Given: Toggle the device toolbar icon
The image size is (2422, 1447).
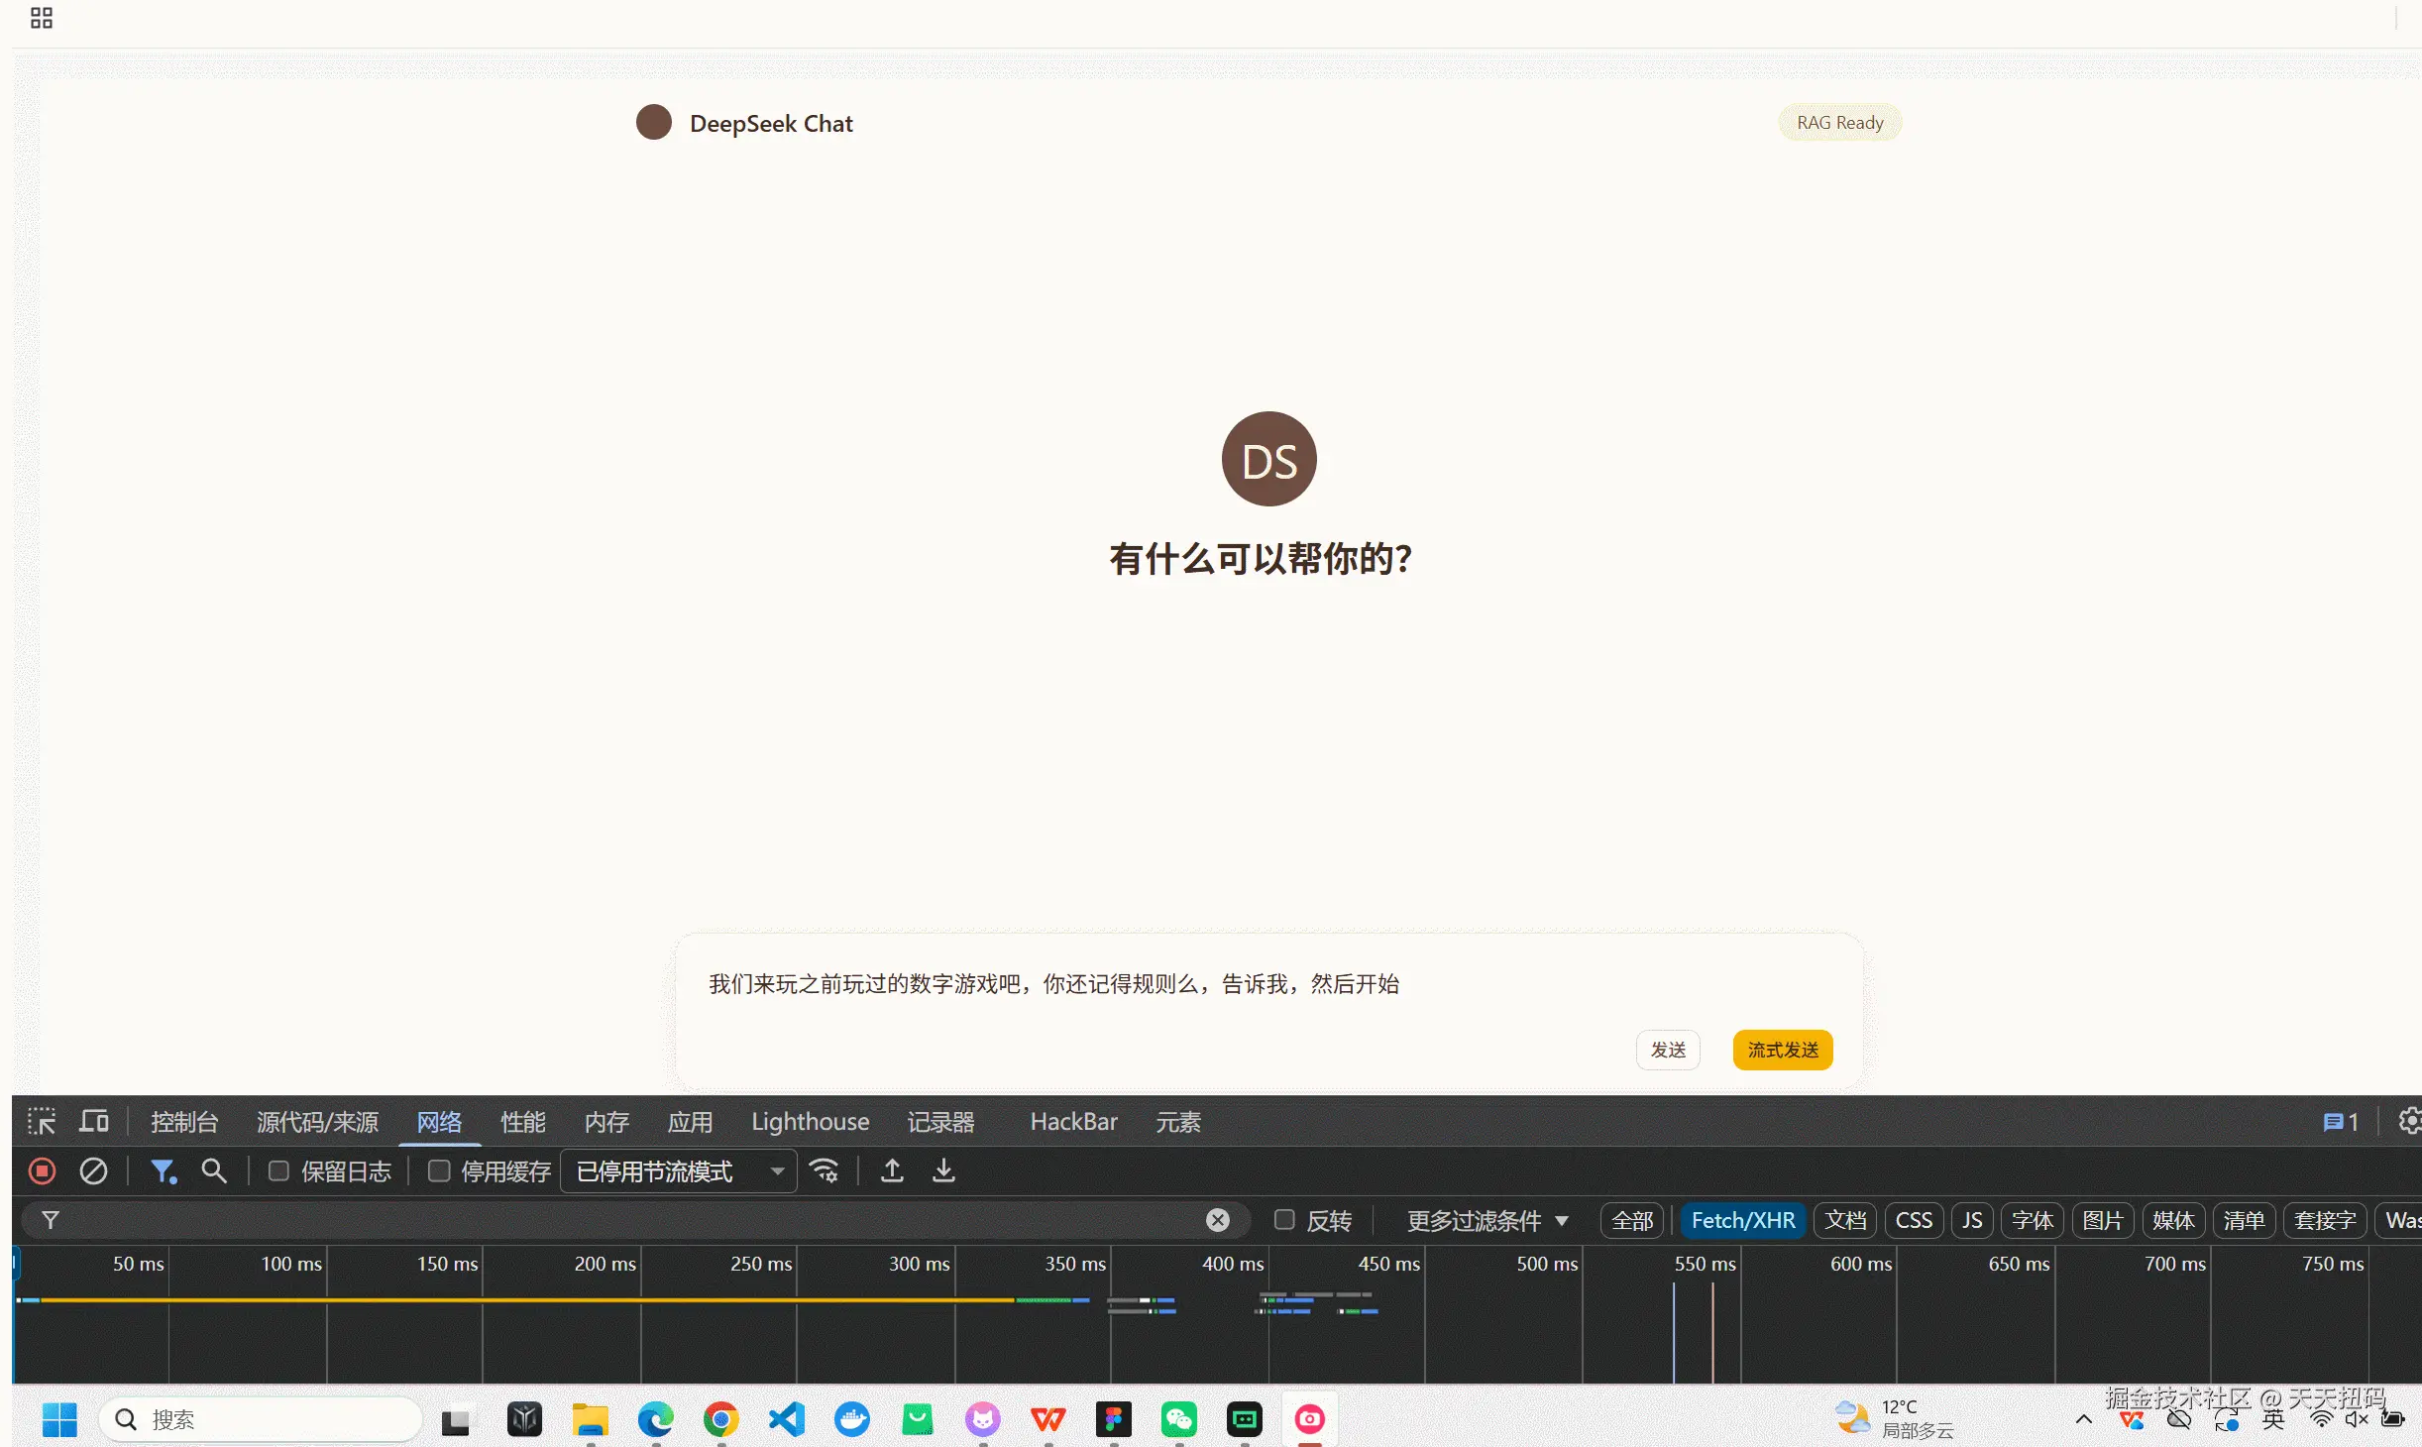Looking at the screenshot, I should [x=94, y=1122].
